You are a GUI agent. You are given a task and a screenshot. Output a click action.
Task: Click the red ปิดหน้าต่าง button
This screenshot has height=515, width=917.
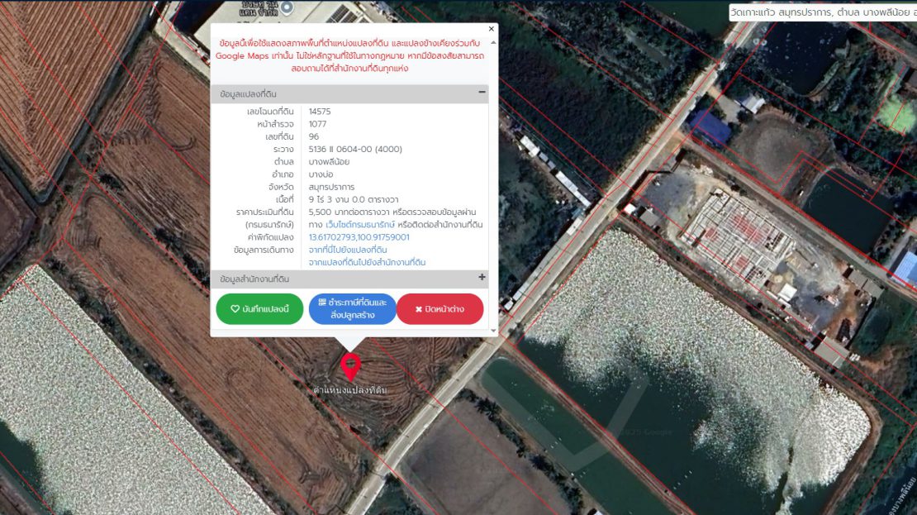(x=439, y=309)
